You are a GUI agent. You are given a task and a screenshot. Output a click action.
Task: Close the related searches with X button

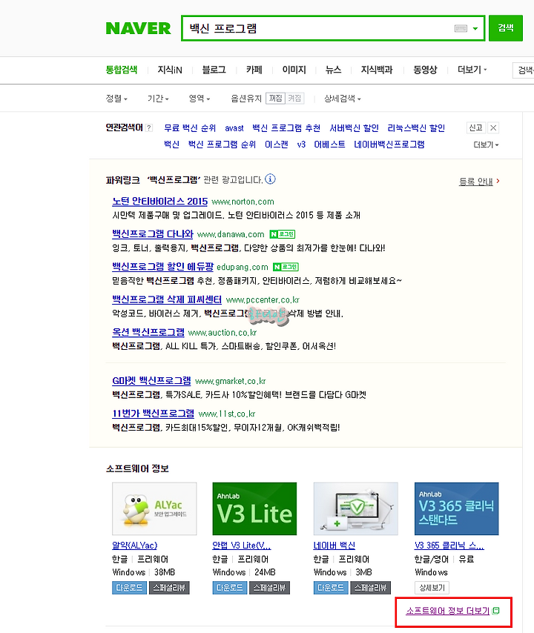[493, 128]
